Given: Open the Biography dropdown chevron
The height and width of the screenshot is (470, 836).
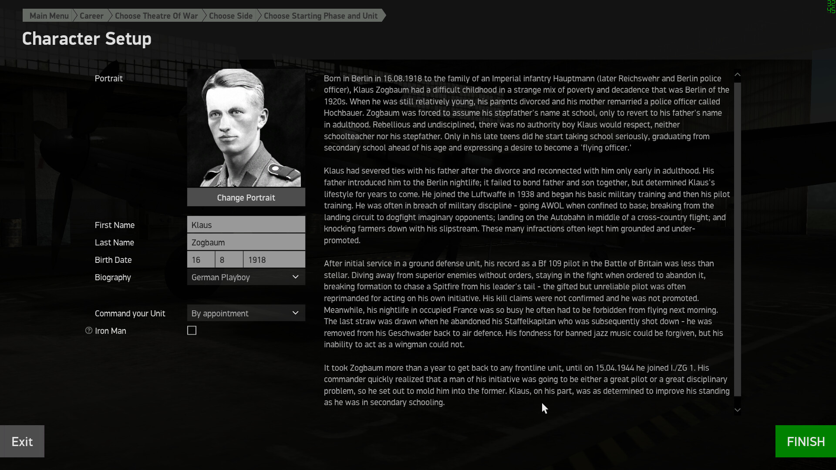Looking at the screenshot, I should [x=295, y=277].
